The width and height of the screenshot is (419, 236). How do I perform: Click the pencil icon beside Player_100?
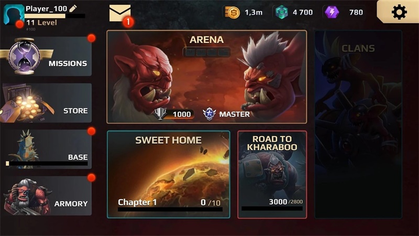(x=73, y=8)
